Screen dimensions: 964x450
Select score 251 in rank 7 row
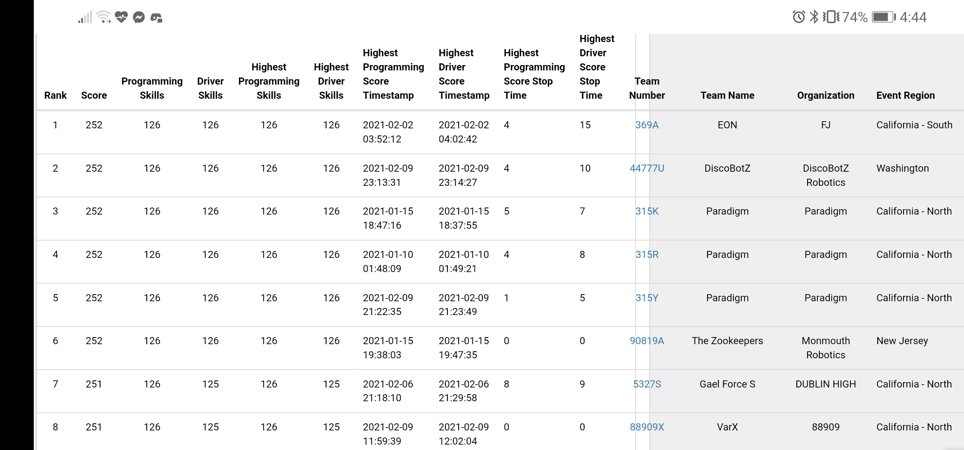94,384
